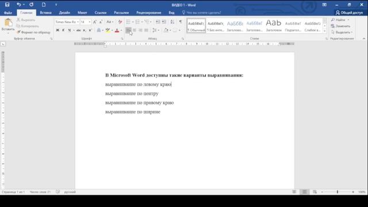Switch to the Макет tab
Screen dimensions: 368x207
pos(82,13)
